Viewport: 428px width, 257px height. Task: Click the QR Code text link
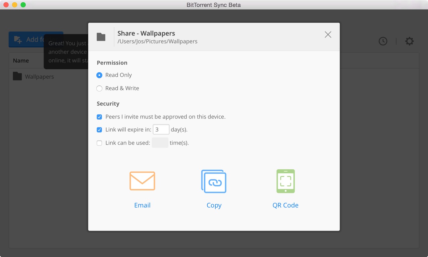click(285, 205)
